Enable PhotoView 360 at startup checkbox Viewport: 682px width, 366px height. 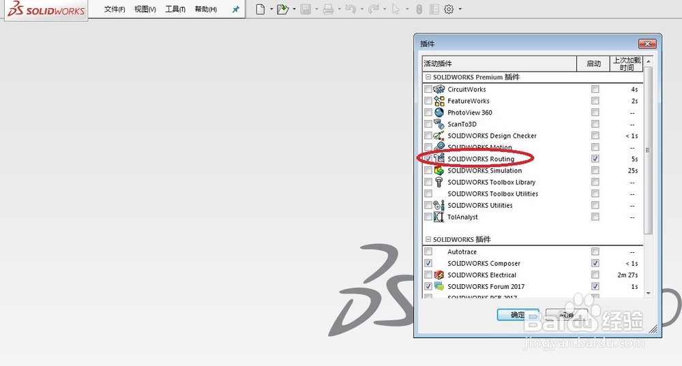tap(595, 112)
